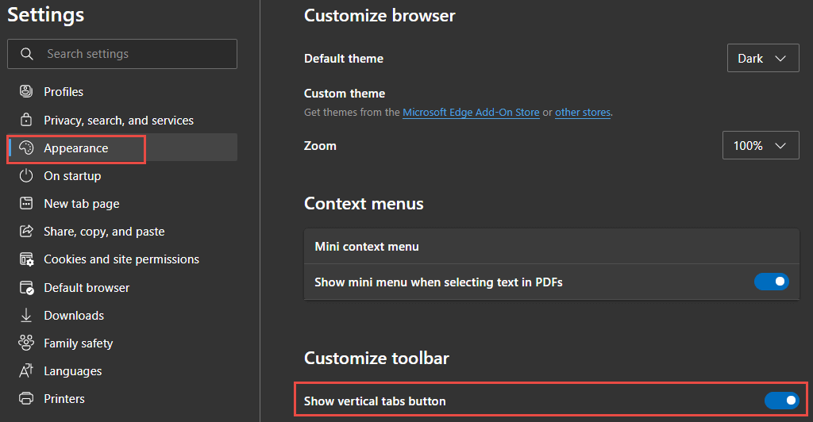This screenshot has height=422, width=813.
Task: Click the Search settings input field
Action: (x=122, y=54)
